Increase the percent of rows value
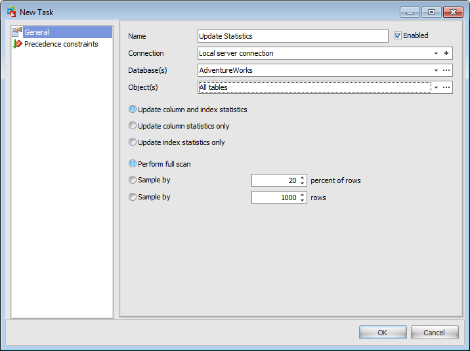 [x=302, y=177]
